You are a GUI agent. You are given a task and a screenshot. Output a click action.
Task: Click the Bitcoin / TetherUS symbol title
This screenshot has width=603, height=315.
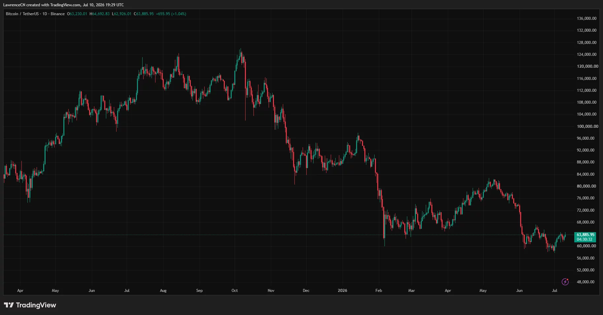pyautogui.click(x=22, y=14)
